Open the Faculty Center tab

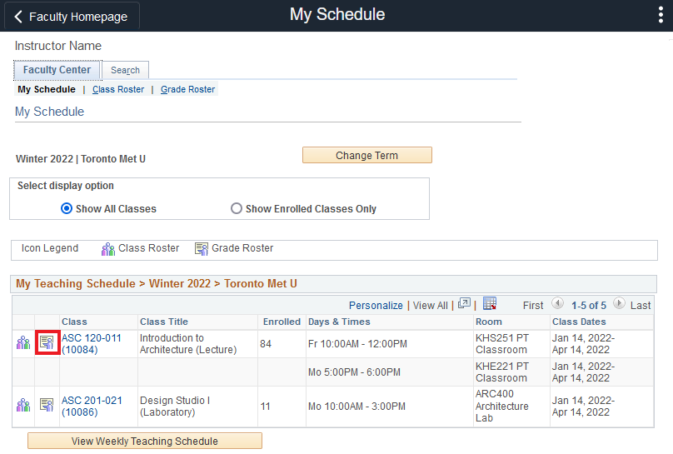point(57,71)
